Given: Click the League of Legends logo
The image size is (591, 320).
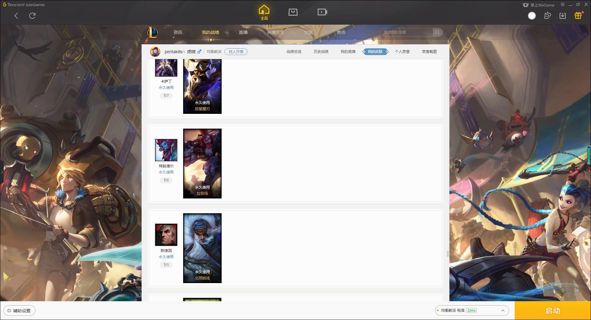Looking at the screenshot, I should point(153,32).
